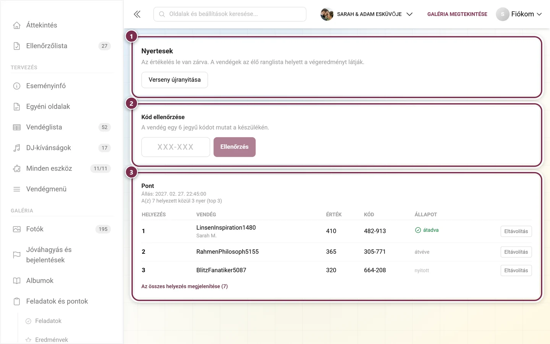This screenshot has width=550, height=344.
Task: Click the Áttekintés home icon
Action: 17,25
